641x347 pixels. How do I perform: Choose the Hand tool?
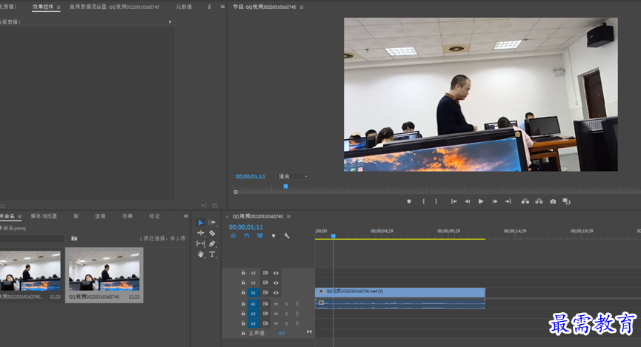(x=200, y=255)
